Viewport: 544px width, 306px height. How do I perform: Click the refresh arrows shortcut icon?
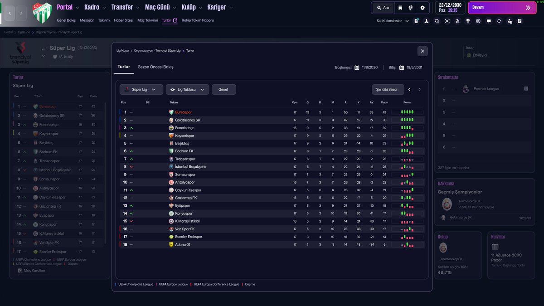499,21
